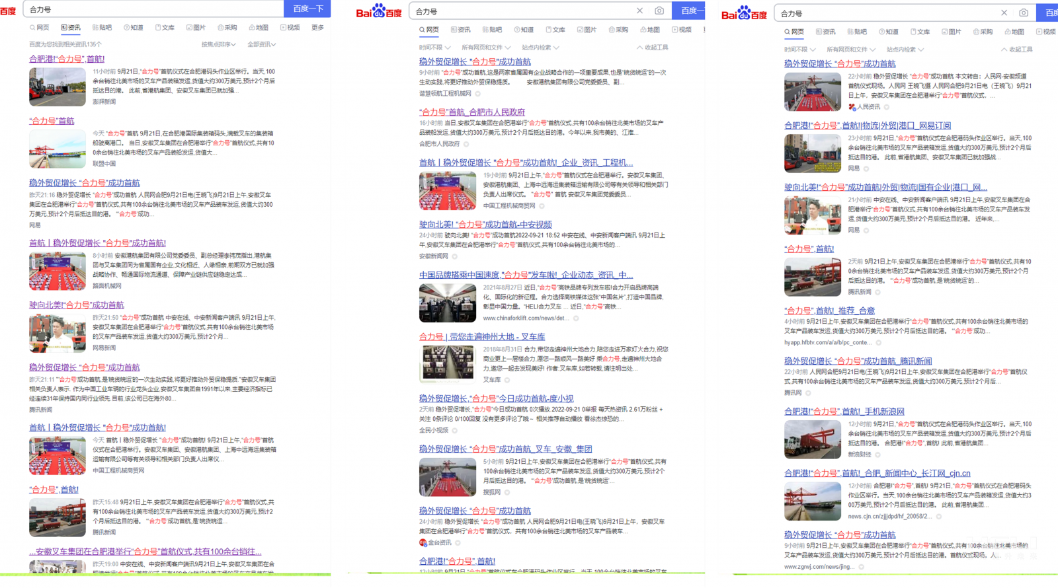Open 所有网页和文件 dropdown in middle screenshot
The height and width of the screenshot is (588, 1058).
[486, 48]
